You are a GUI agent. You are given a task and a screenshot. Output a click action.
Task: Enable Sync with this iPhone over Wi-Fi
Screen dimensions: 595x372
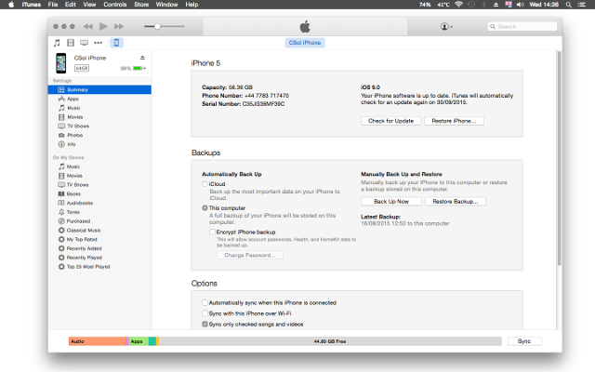click(x=205, y=313)
